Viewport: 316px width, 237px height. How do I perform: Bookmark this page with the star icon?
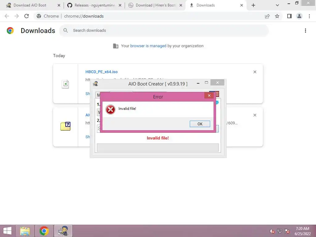277,16
